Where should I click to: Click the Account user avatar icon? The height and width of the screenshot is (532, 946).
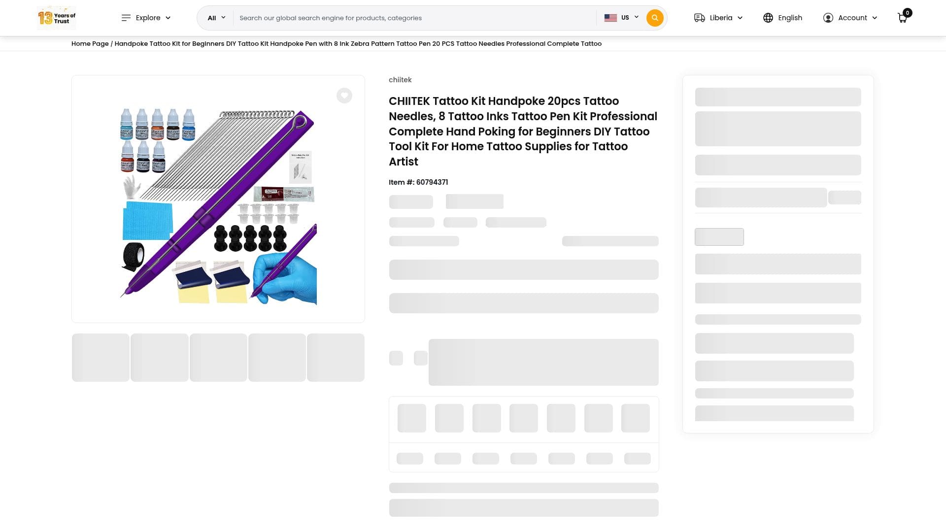point(828,18)
